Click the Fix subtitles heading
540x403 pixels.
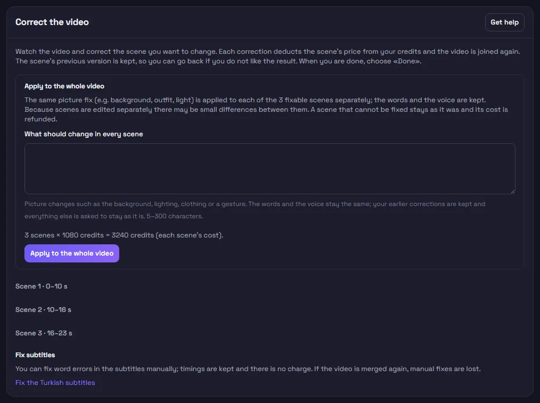click(35, 355)
